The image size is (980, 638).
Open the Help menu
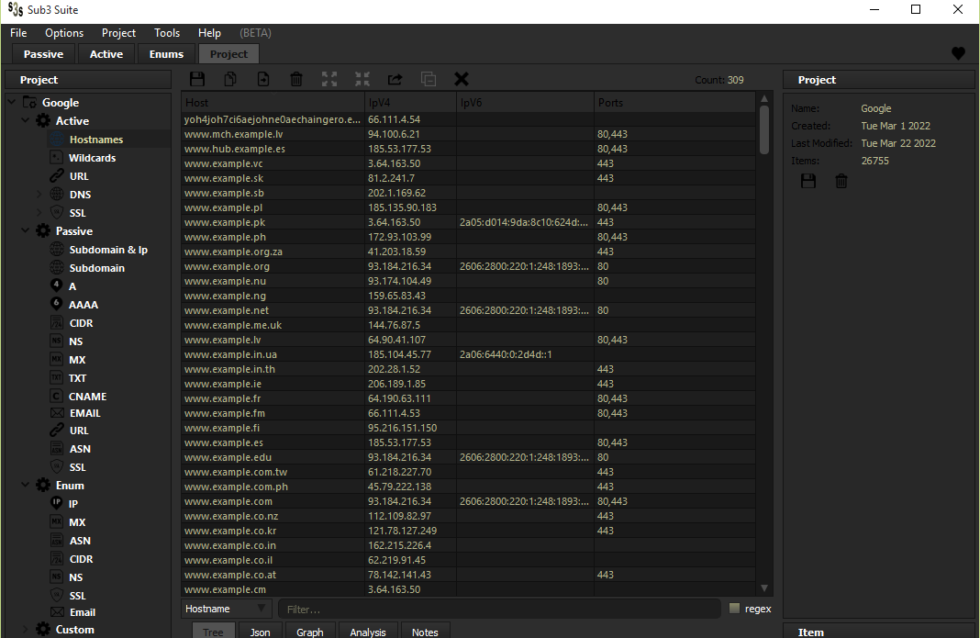[209, 33]
